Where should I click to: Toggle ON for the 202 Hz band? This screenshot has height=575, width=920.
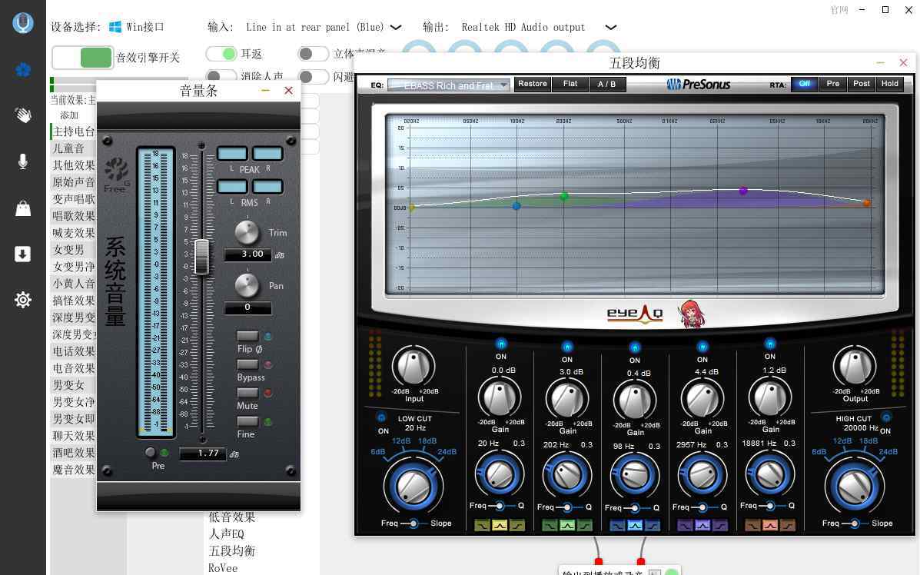click(x=566, y=347)
